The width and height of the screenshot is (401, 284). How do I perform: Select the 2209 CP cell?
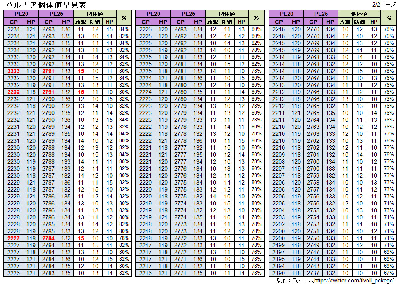point(279,155)
